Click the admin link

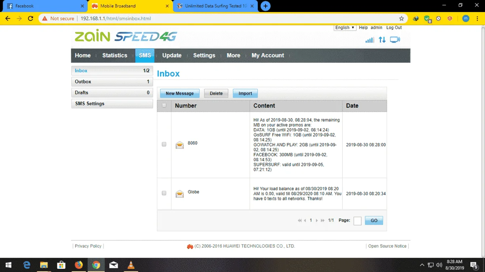point(377,27)
